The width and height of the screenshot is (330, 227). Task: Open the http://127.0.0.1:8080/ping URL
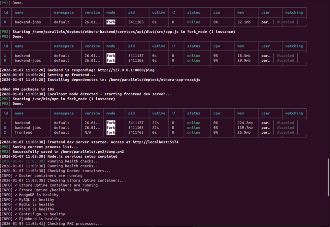click(126, 70)
